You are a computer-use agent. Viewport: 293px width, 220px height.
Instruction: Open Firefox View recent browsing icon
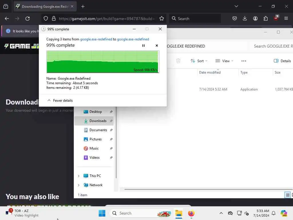(x=6, y=7)
